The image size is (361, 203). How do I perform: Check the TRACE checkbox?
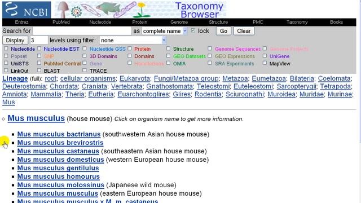(x=85, y=70)
